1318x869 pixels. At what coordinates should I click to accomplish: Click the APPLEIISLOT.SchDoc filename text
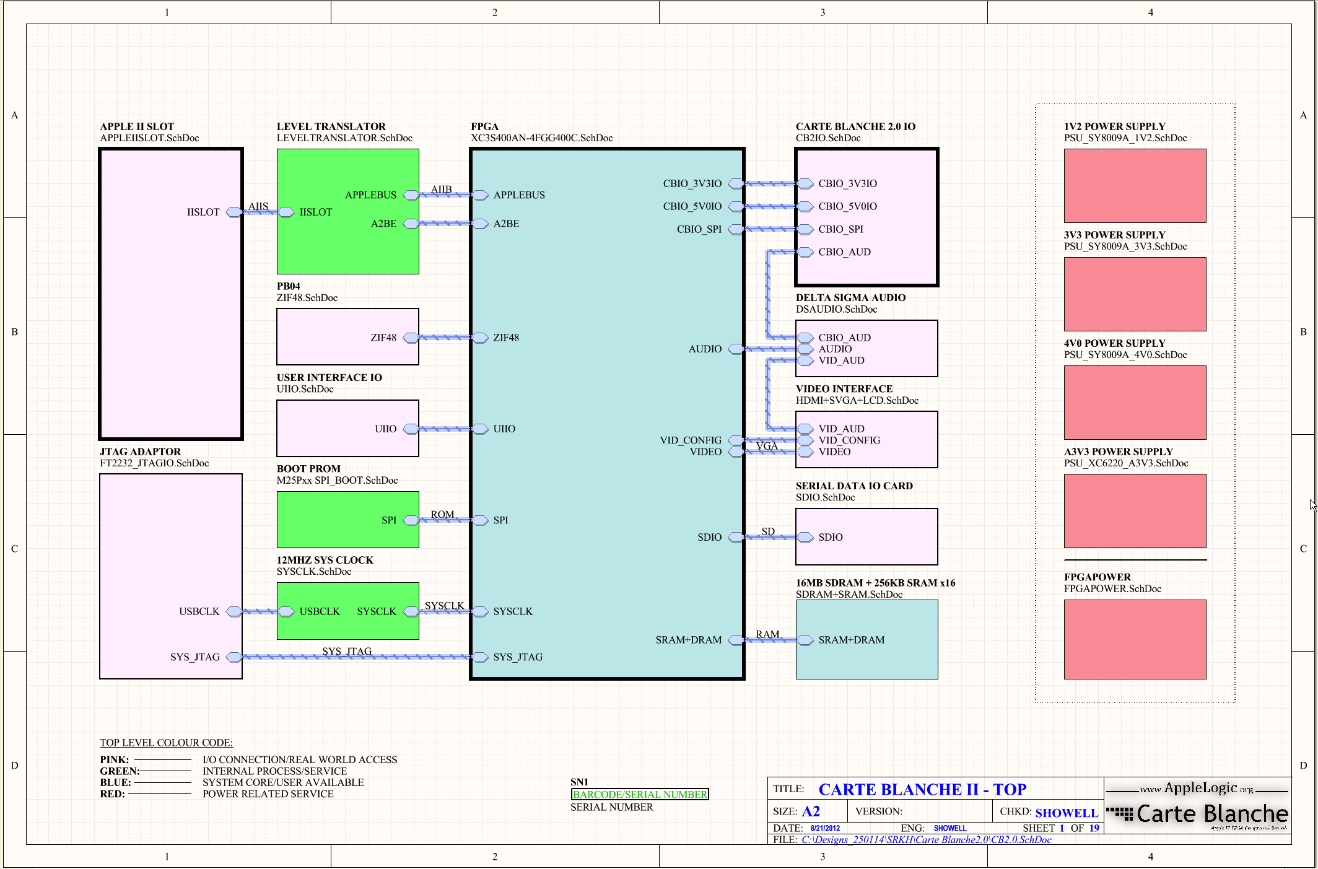(149, 138)
